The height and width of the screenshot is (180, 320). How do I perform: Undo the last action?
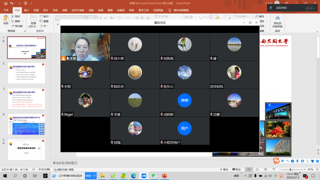click(x=11, y=3)
